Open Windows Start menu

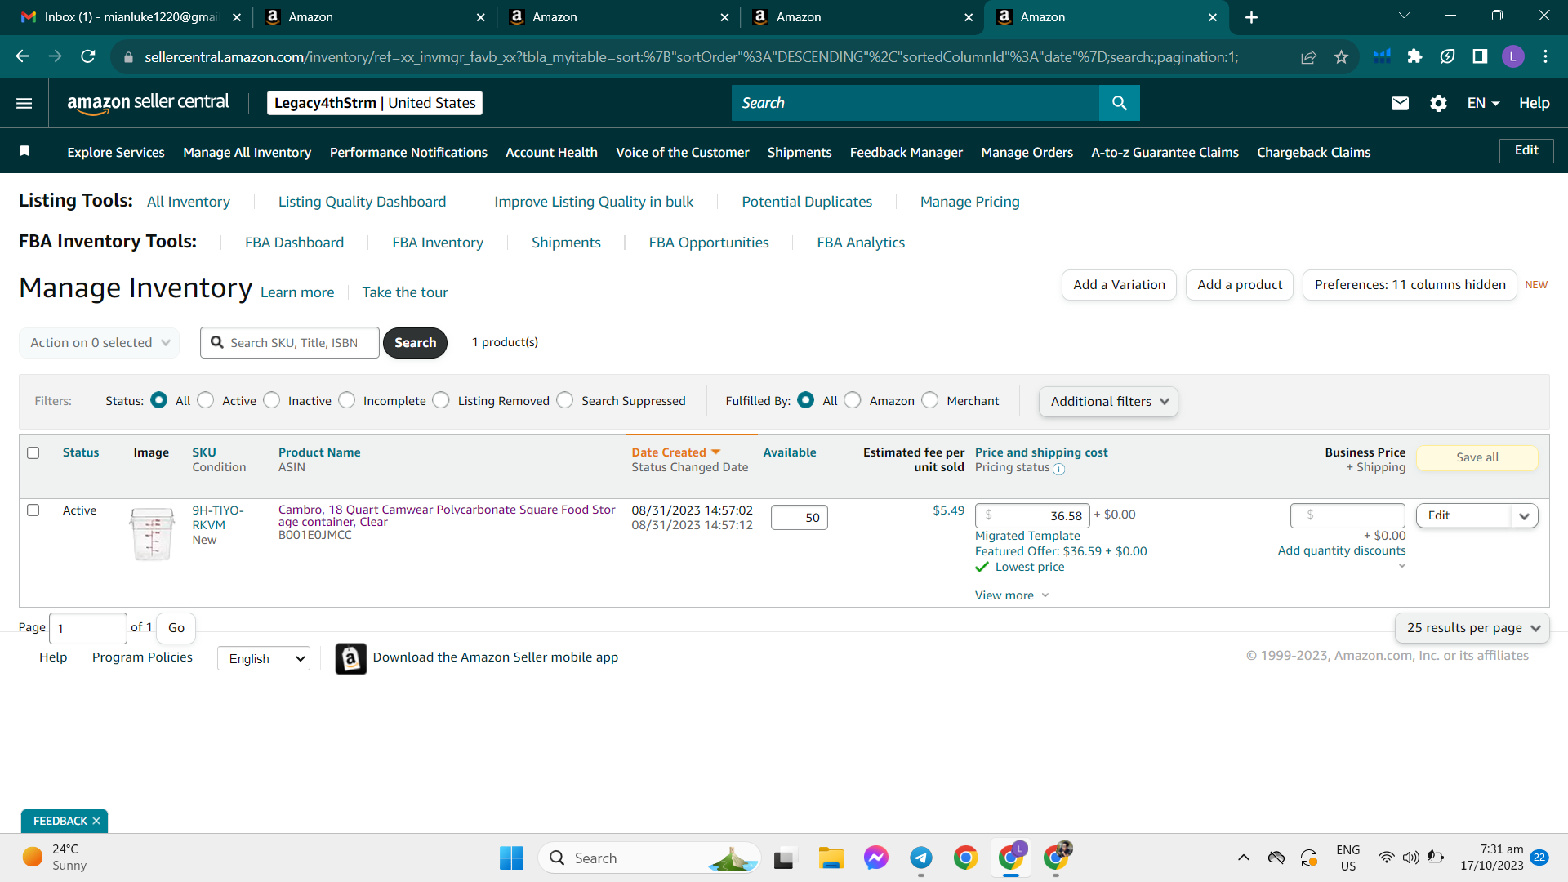(512, 857)
